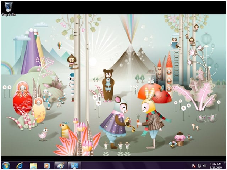This screenshot has width=227, height=170.
Task: Open the volume speaker tray icon
Action: [205, 166]
